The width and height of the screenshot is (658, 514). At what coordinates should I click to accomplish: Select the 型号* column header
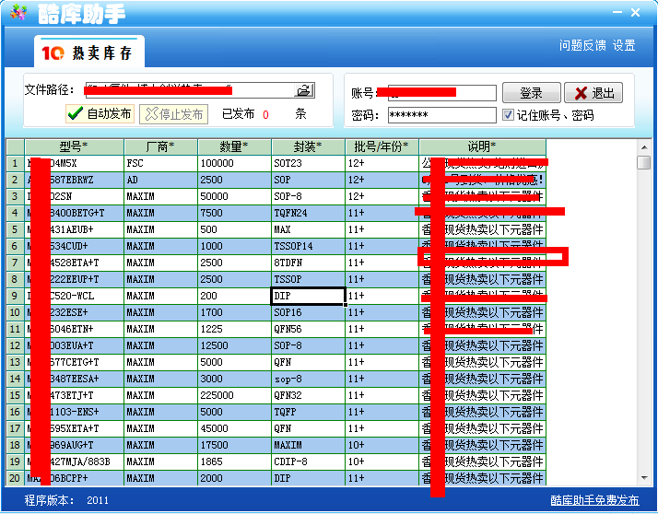(75, 146)
